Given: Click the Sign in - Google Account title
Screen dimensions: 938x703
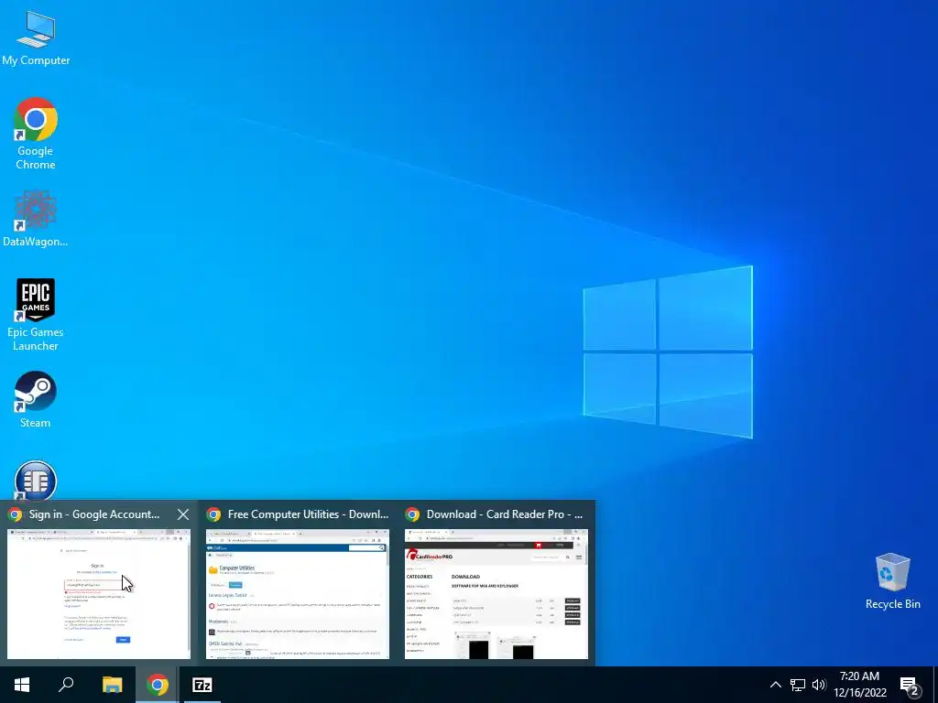Looking at the screenshot, I should (94, 514).
